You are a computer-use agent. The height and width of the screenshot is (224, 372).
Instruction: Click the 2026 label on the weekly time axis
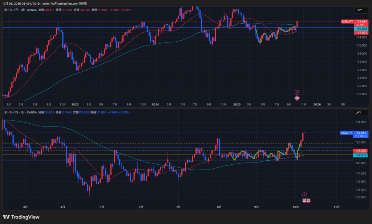click(317, 104)
